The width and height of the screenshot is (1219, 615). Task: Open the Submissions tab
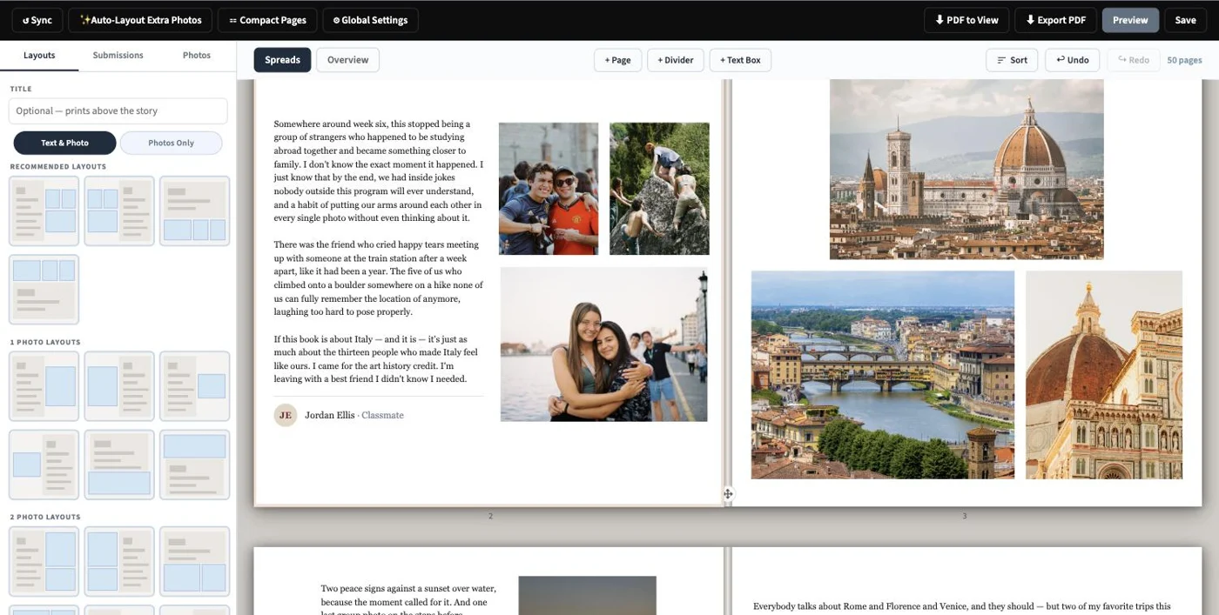click(x=118, y=56)
